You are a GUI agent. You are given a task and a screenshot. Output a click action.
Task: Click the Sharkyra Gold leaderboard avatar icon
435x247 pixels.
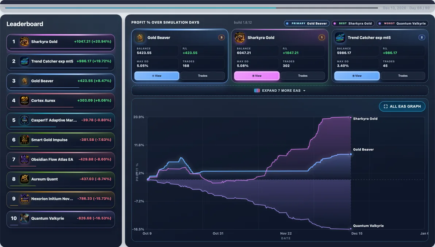pyautogui.click(x=24, y=42)
